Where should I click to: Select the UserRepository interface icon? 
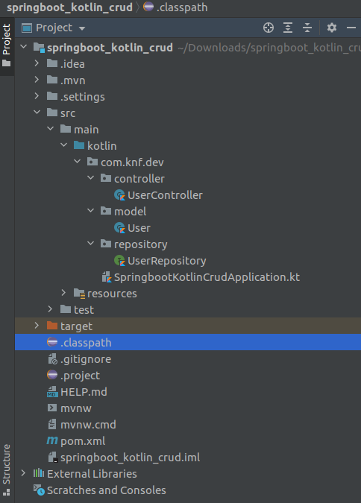click(119, 261)
